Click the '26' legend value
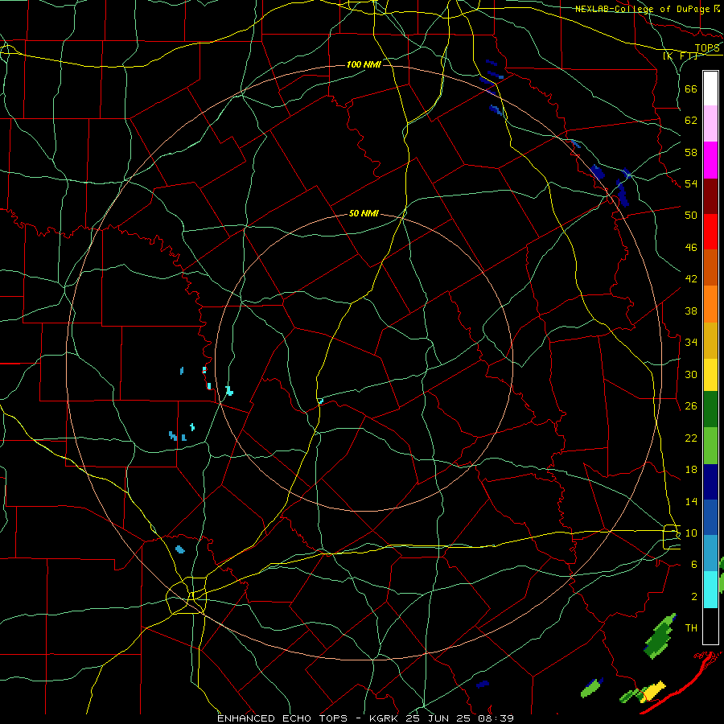 point(691,406)
